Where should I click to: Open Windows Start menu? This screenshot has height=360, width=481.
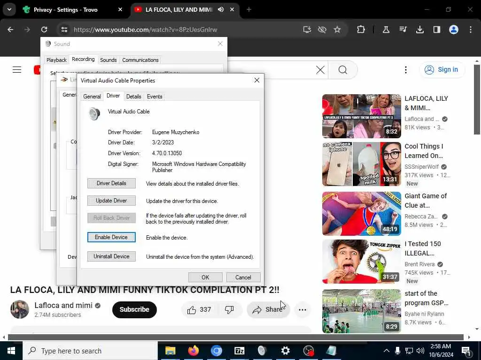tap(11, 351)
